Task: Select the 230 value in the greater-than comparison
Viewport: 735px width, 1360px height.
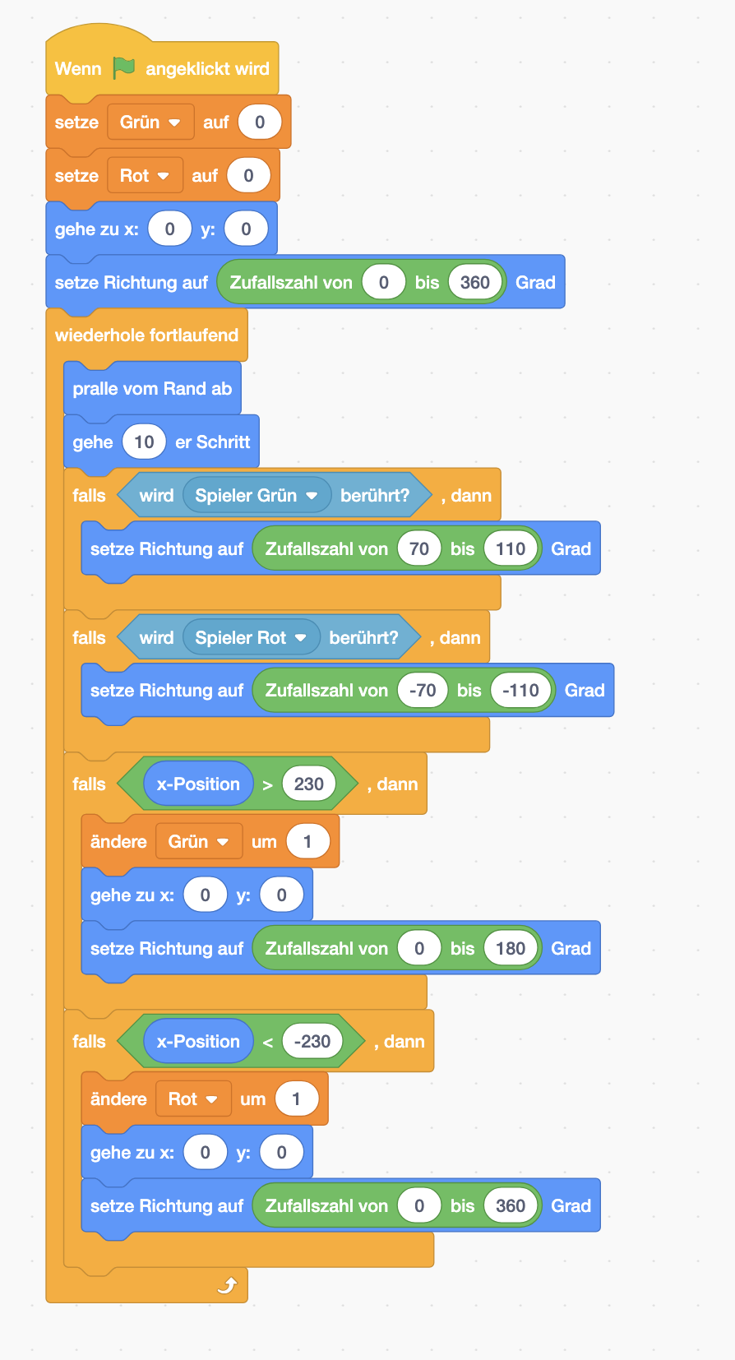Action: pos(309,784)
